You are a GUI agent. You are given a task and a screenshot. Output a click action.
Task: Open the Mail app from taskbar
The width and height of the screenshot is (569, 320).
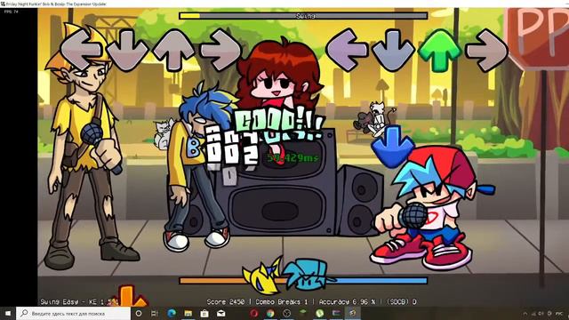click(x=221, y=313)
